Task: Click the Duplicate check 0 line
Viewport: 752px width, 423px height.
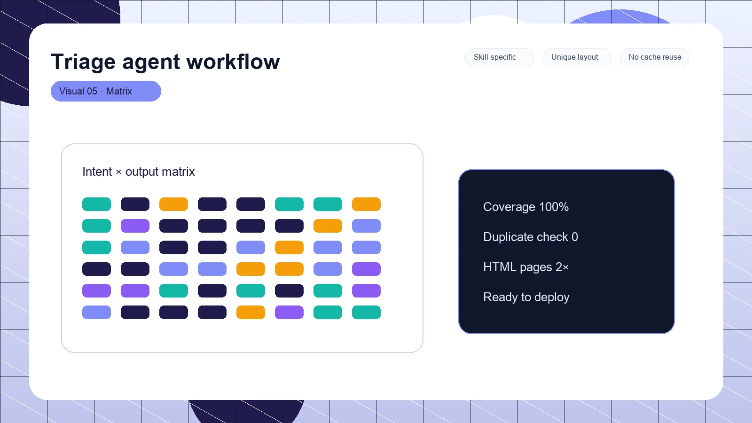Action: (x=531, y=237)
